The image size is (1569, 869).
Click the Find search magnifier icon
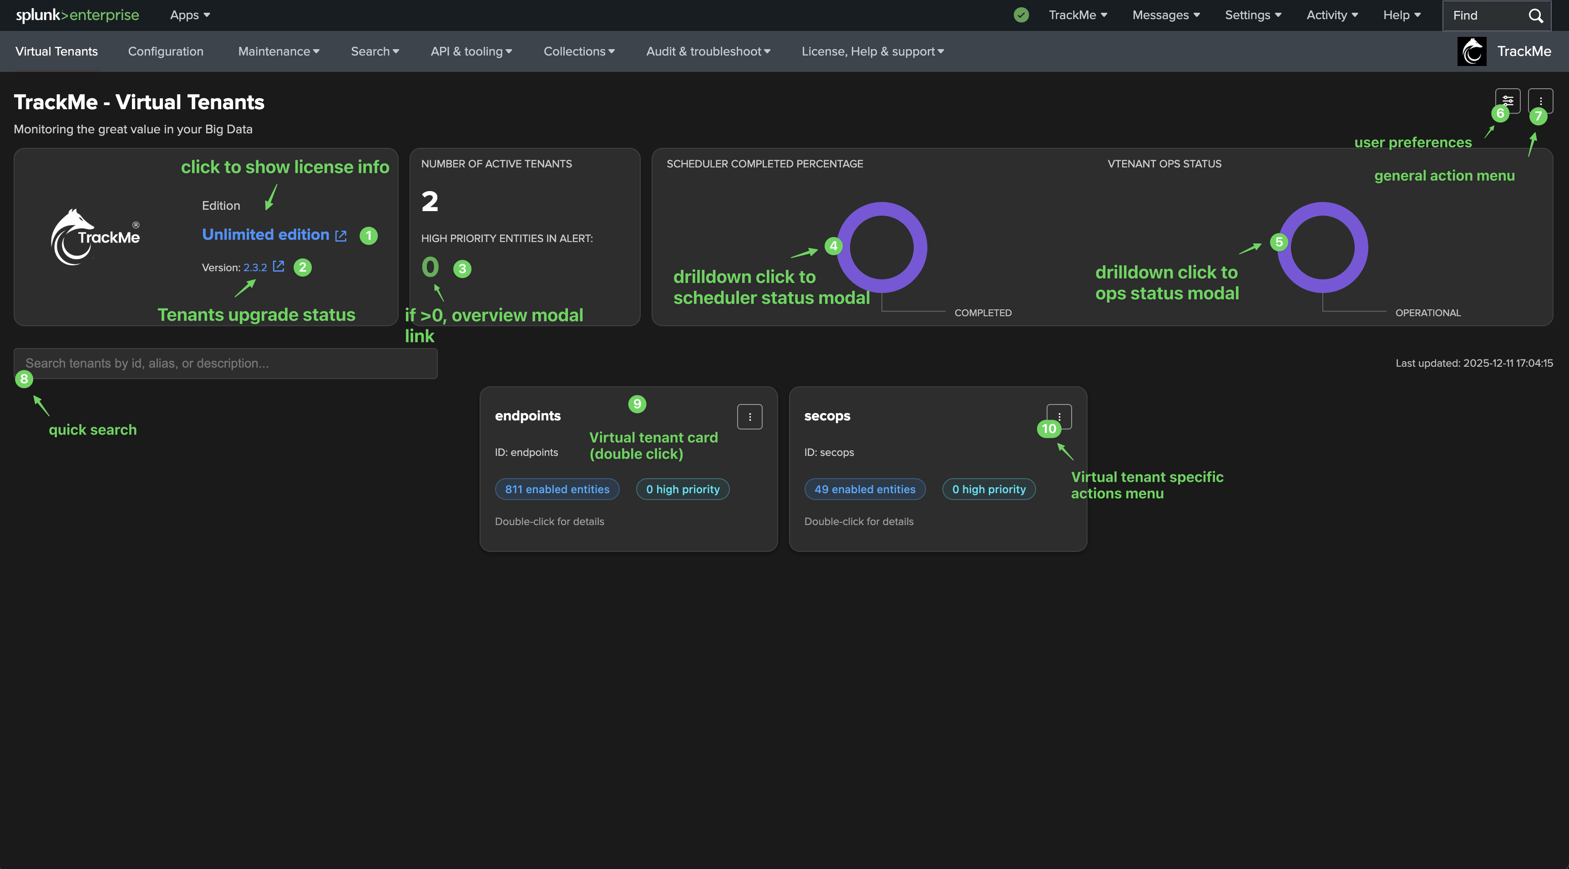point(1535,15)
